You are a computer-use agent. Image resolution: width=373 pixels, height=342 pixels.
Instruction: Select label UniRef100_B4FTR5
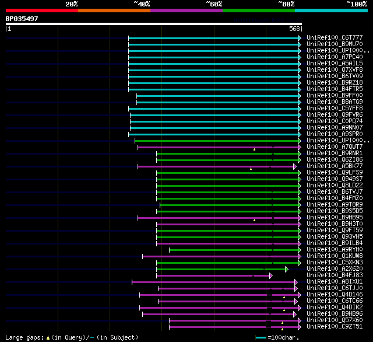335,89
